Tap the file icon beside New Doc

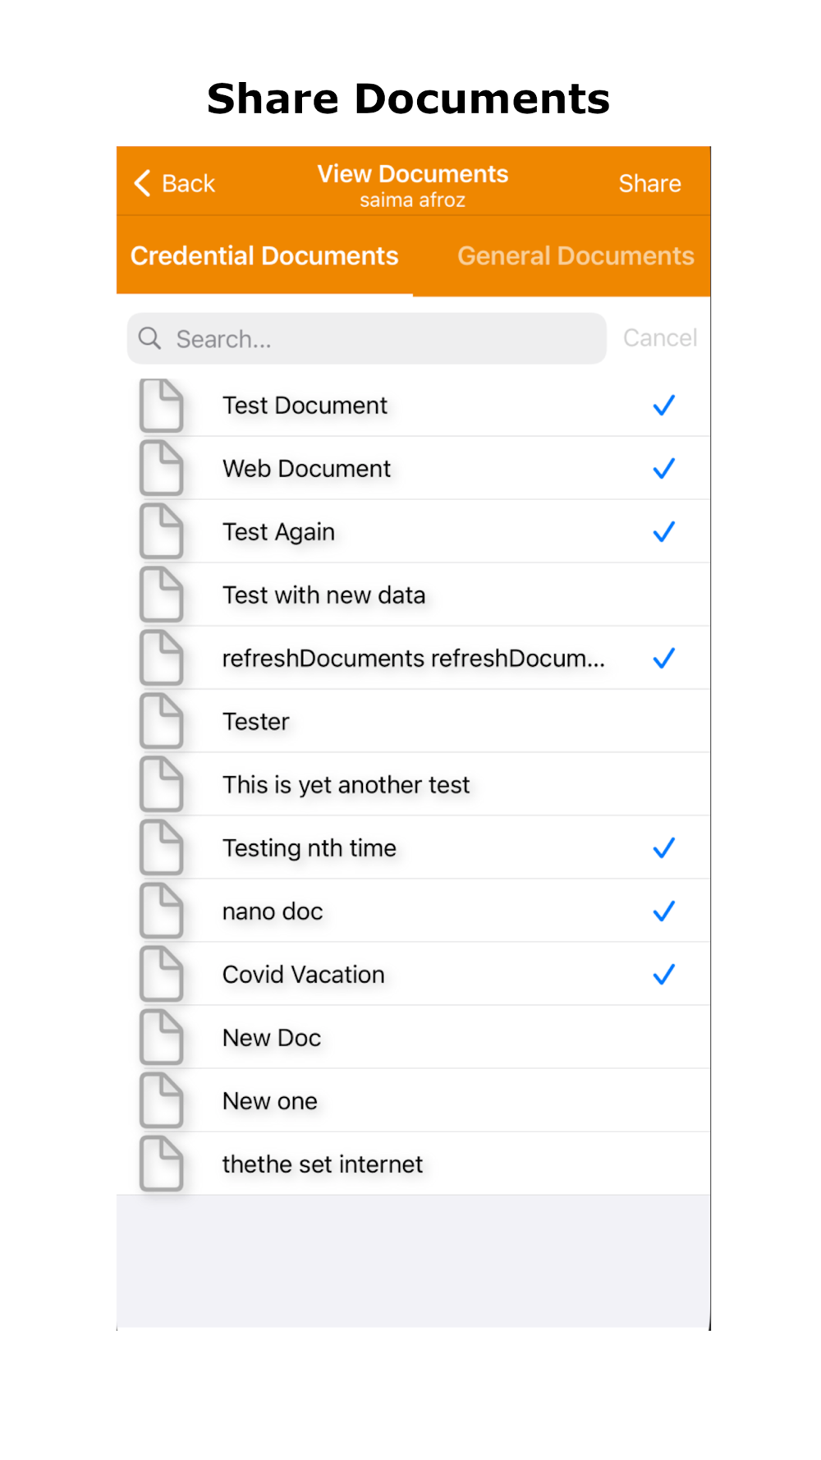[161, 1038]
